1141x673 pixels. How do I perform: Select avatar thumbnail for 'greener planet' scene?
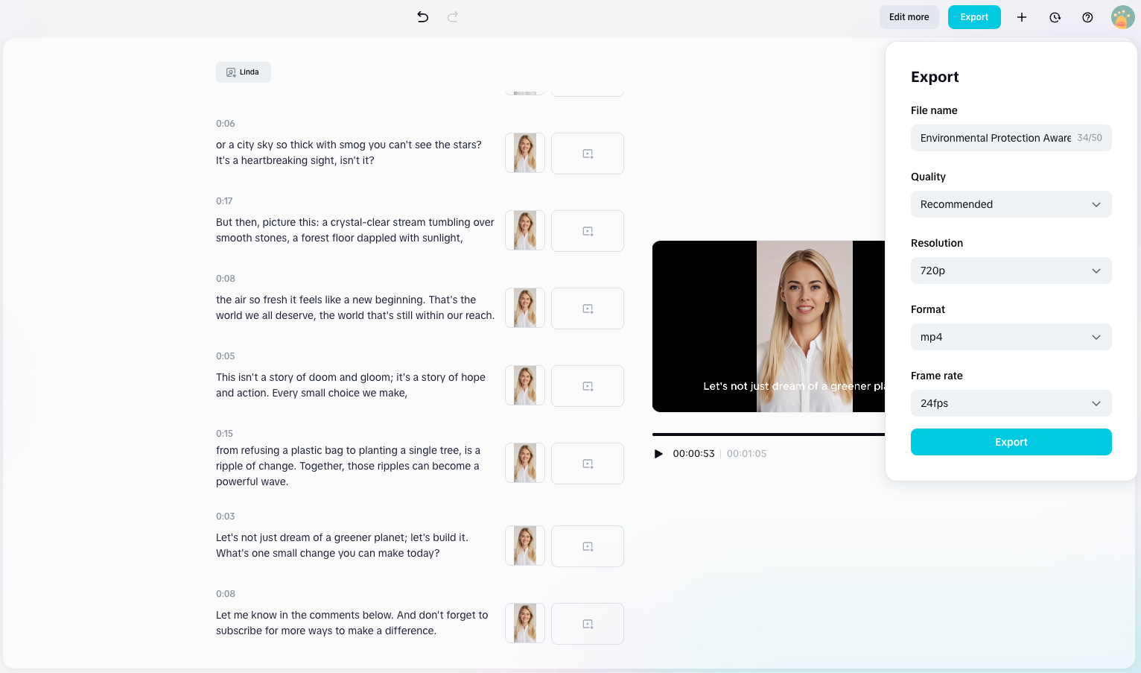pos(525,546)
